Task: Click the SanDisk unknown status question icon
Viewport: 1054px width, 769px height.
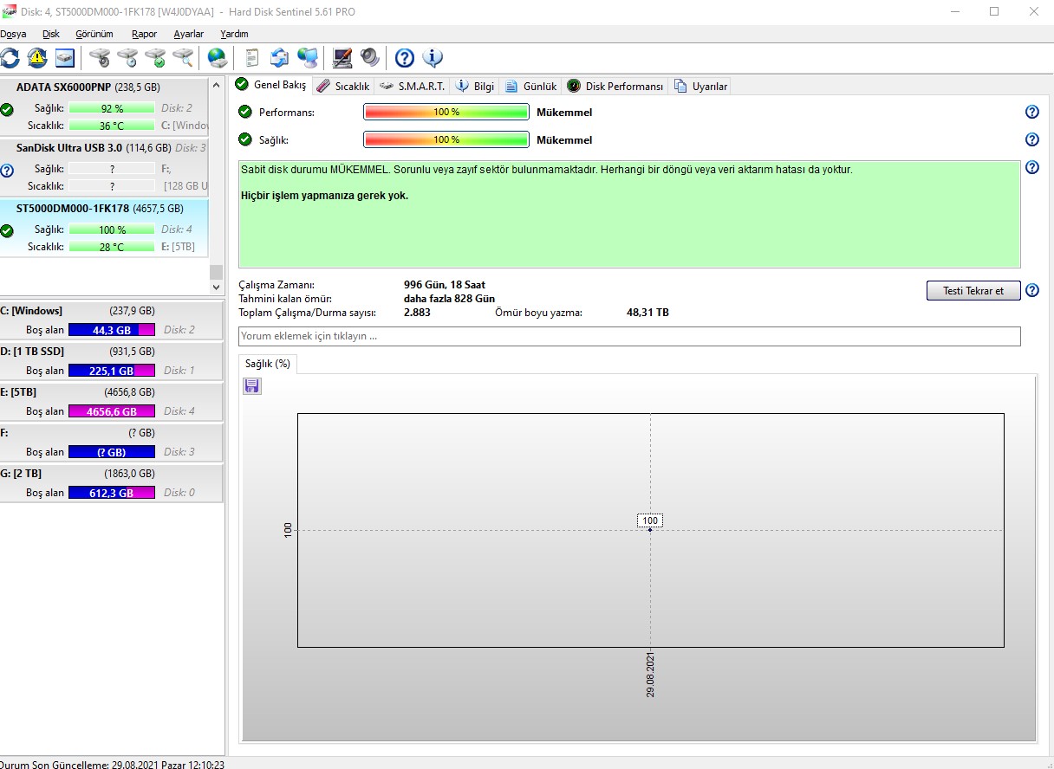Action: 7,171
